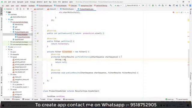192x108 pixels.
Task: Run the app with the green play button
Action: click(143, 5)
